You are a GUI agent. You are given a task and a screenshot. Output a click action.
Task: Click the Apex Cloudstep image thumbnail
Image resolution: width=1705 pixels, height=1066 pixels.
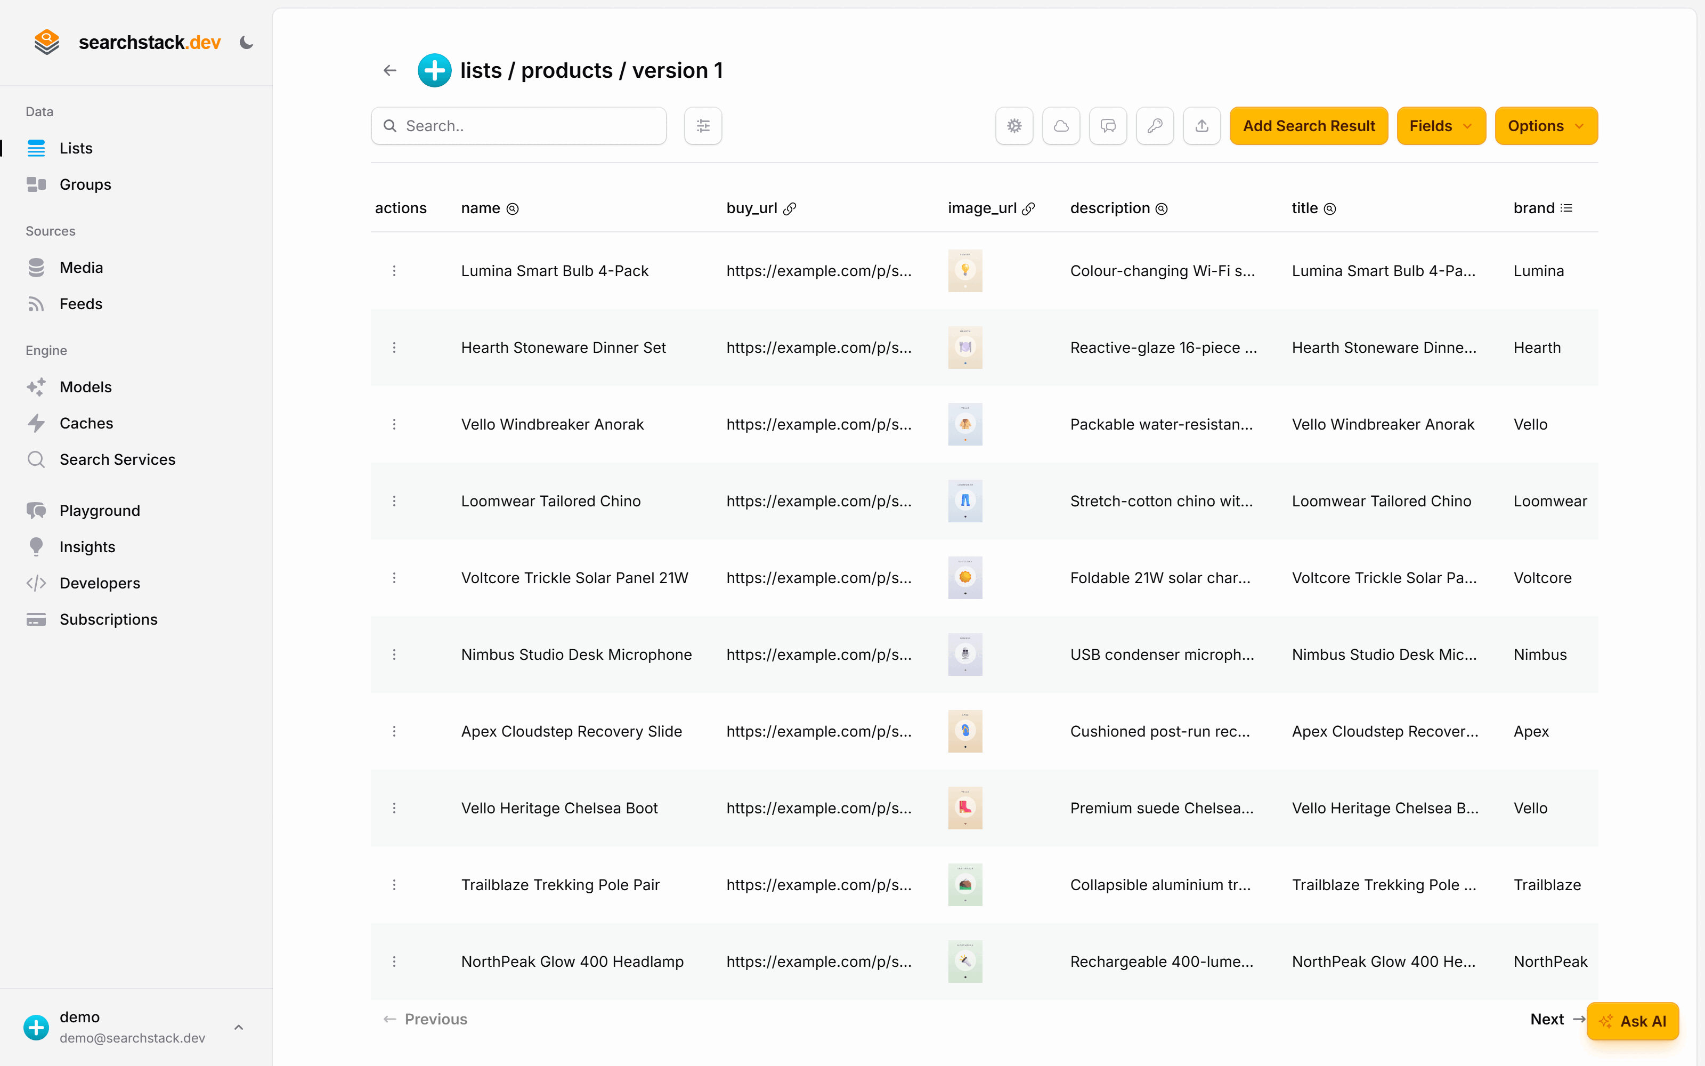pyautogui.click(x=965, y=732)
